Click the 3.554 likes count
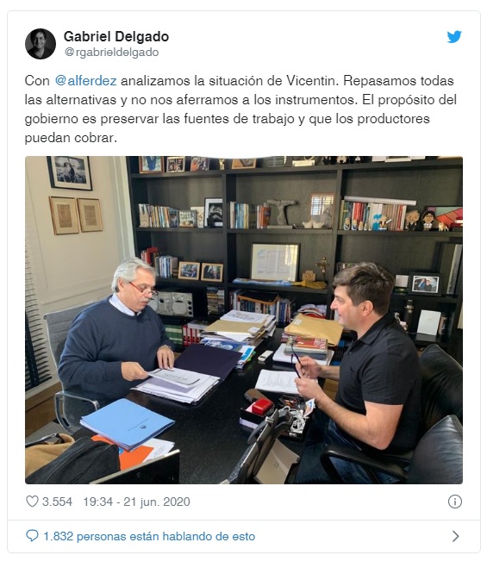Image resolution: width=487 pixels, height=561 pixels. click(x=57, y=502)
